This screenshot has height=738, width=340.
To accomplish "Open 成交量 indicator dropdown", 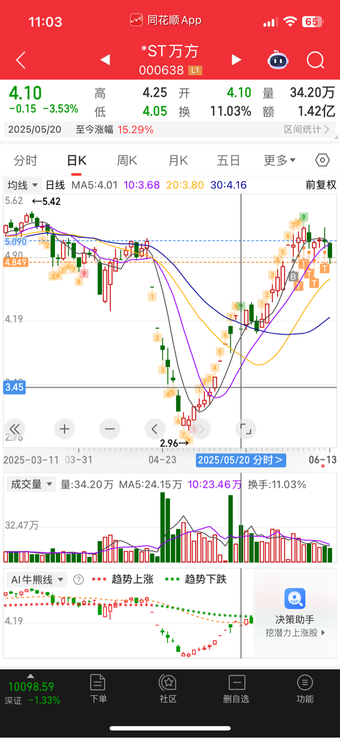I will (x=31, y=484).
